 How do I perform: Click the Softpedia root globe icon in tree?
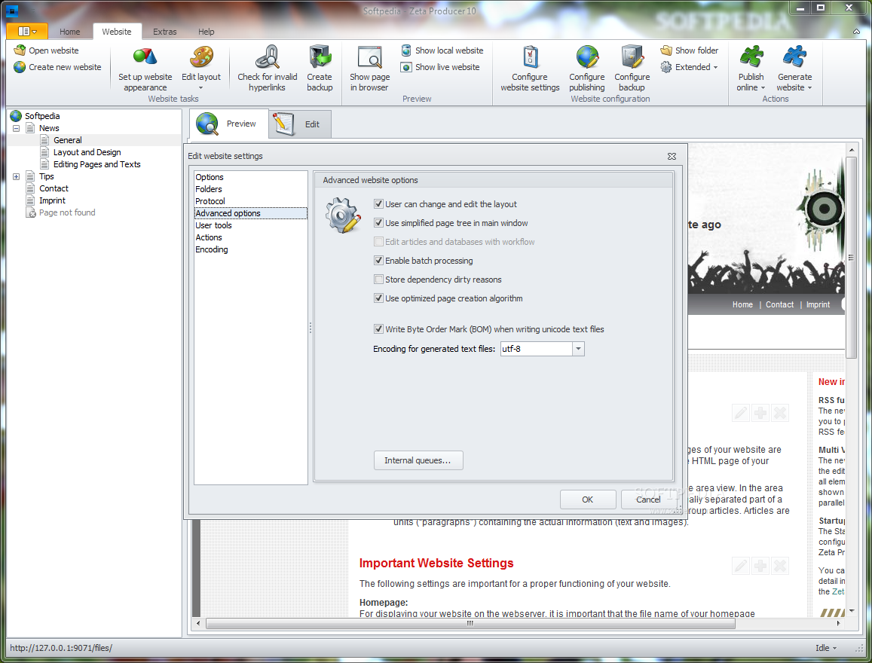[16, 116]
